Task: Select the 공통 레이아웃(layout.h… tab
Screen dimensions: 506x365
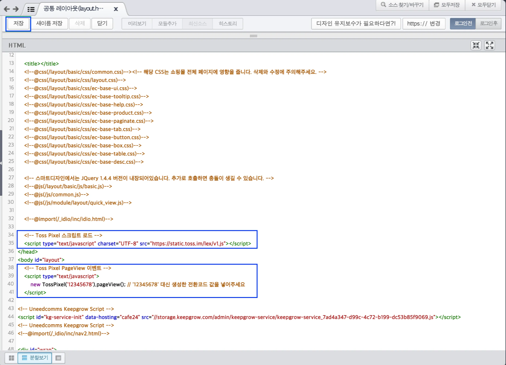Action: click(x=73, y=8)
